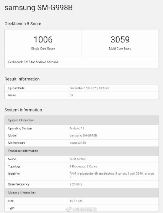Select the Operating System Android 11 value
Screen dimensions: 163x213
click(x=77, y=128)
